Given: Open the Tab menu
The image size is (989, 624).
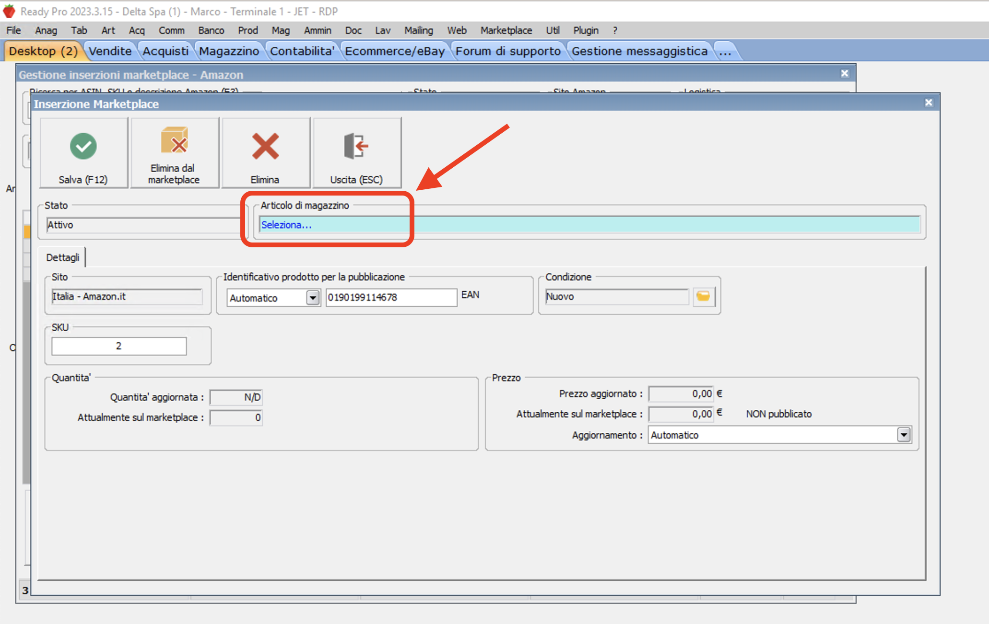Looking at the screenshot, I should 79,30.
